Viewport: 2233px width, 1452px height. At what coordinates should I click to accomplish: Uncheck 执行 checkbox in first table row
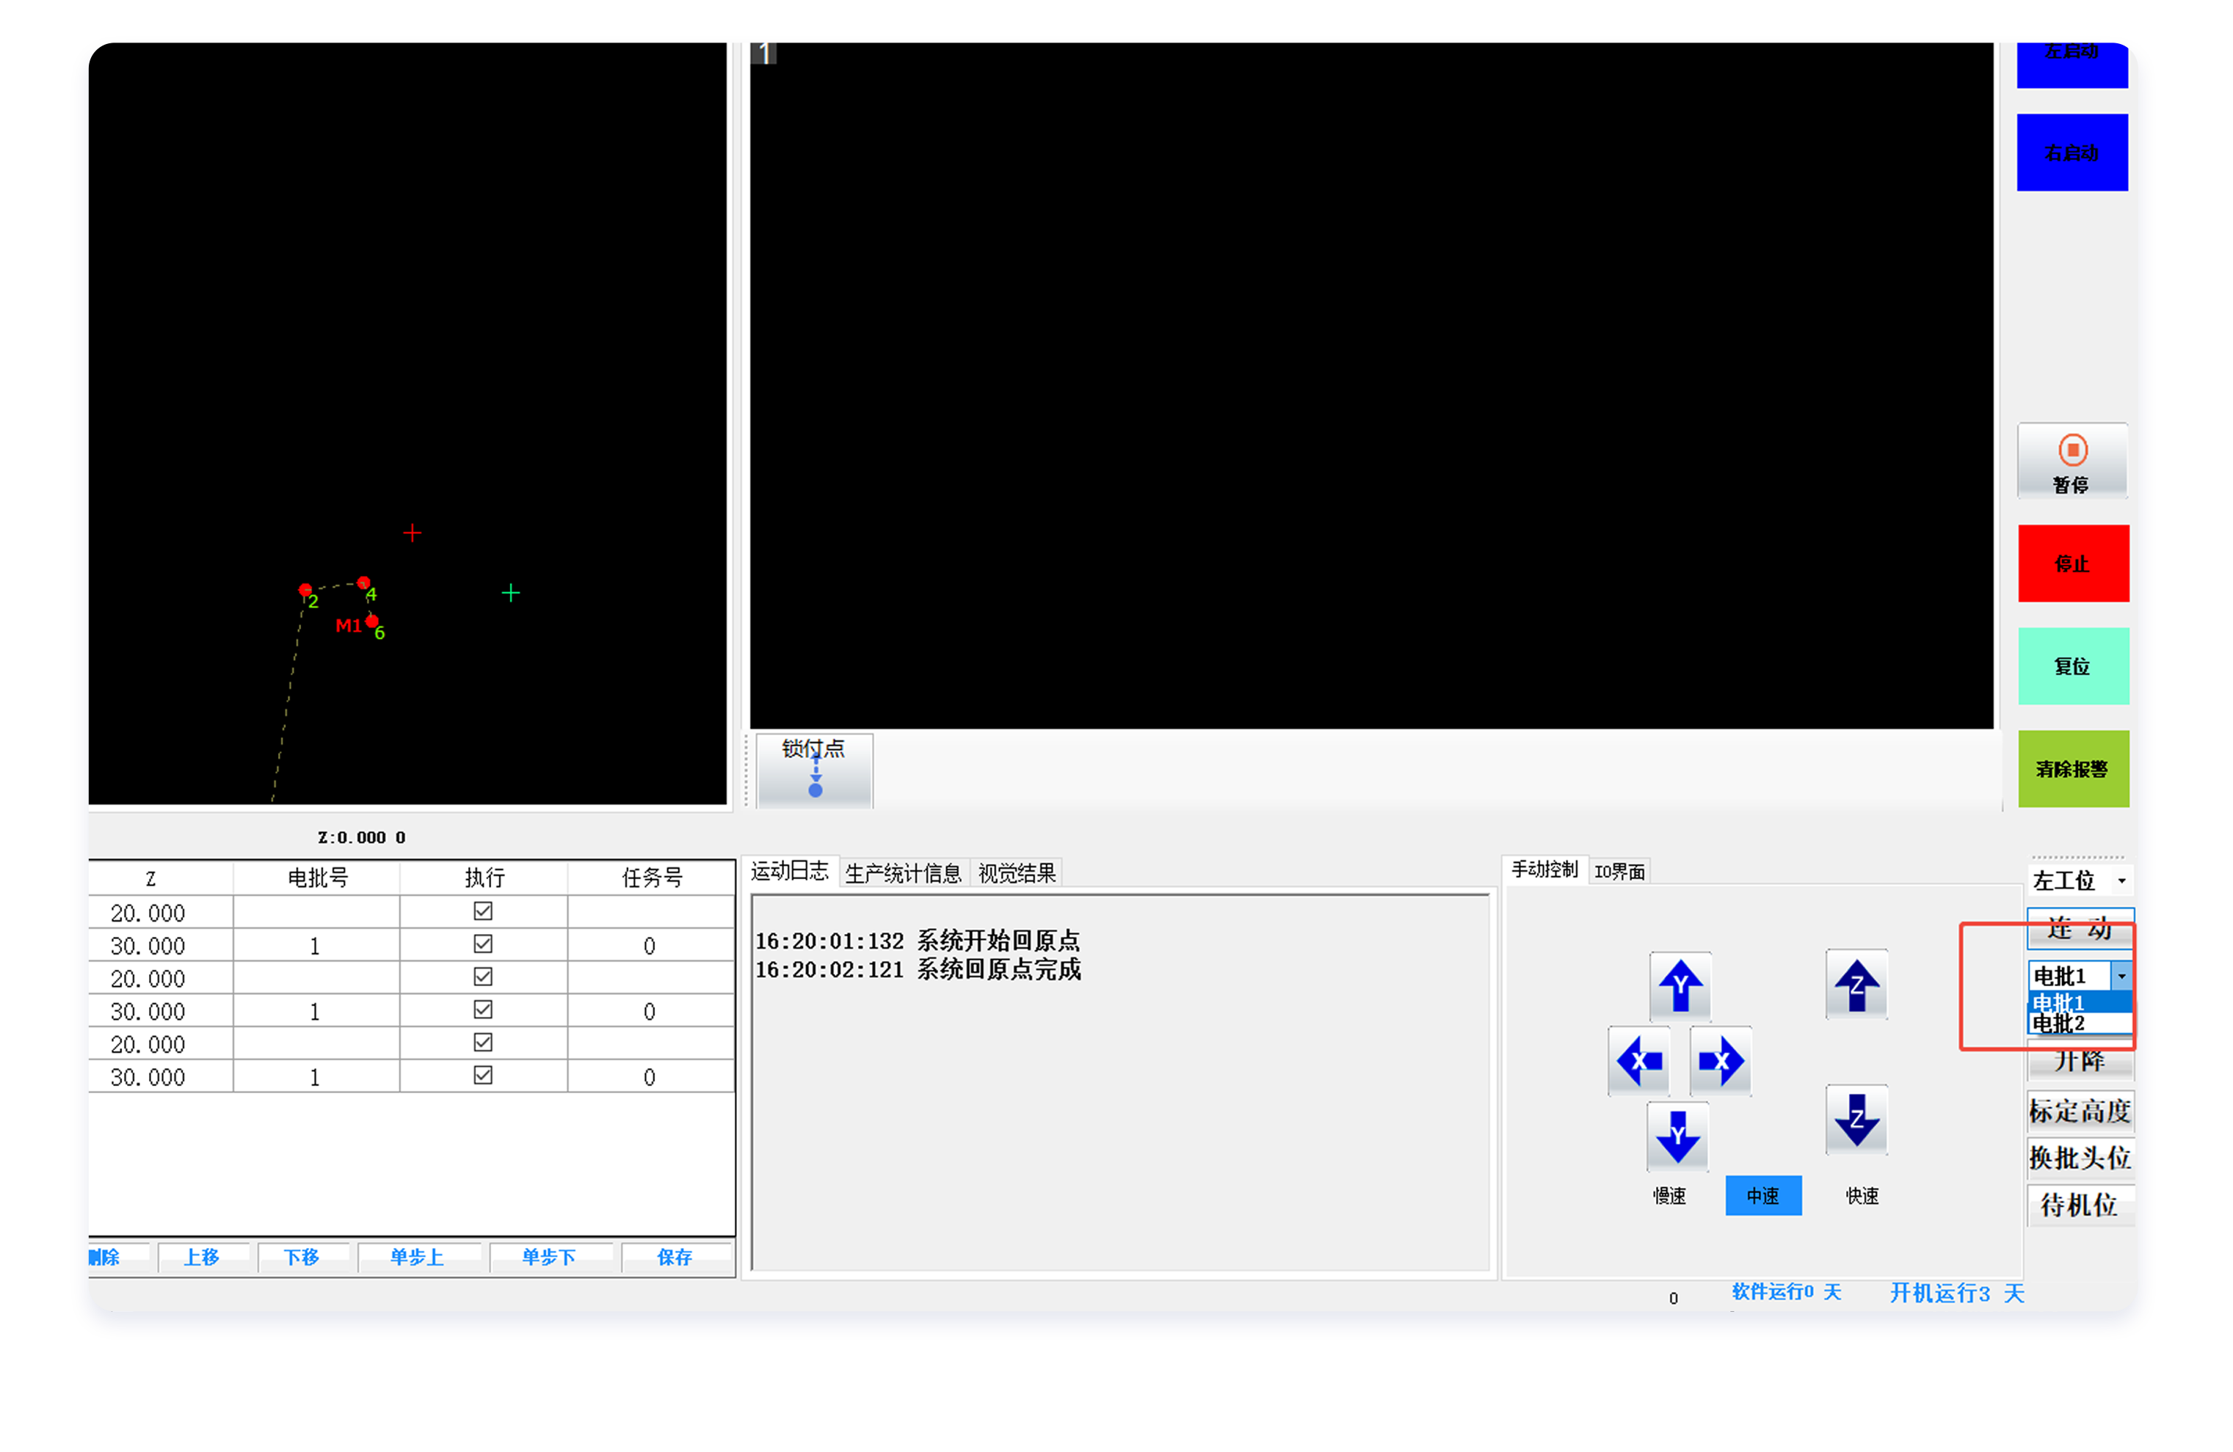click(x=483, y=911)
